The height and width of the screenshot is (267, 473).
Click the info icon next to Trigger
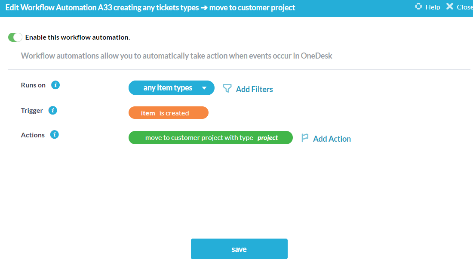(x=53, y=110)
